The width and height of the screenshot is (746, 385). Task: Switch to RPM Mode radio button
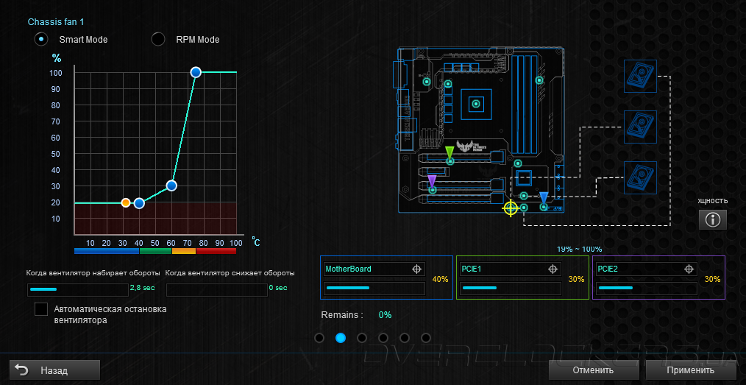coord(158,39)
